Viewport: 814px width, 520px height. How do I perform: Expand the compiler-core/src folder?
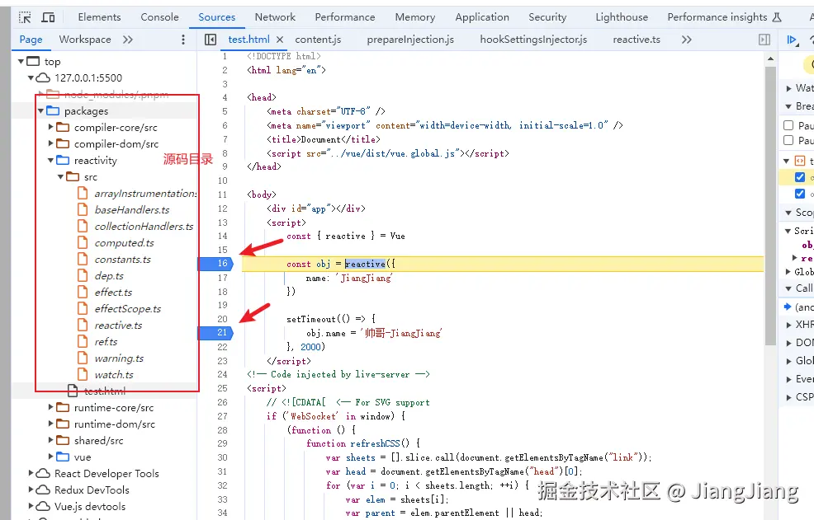pyautogui.click(x=51, y=127)
